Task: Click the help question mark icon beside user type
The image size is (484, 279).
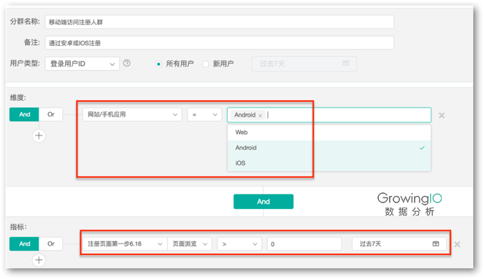Action: point(126,63)
